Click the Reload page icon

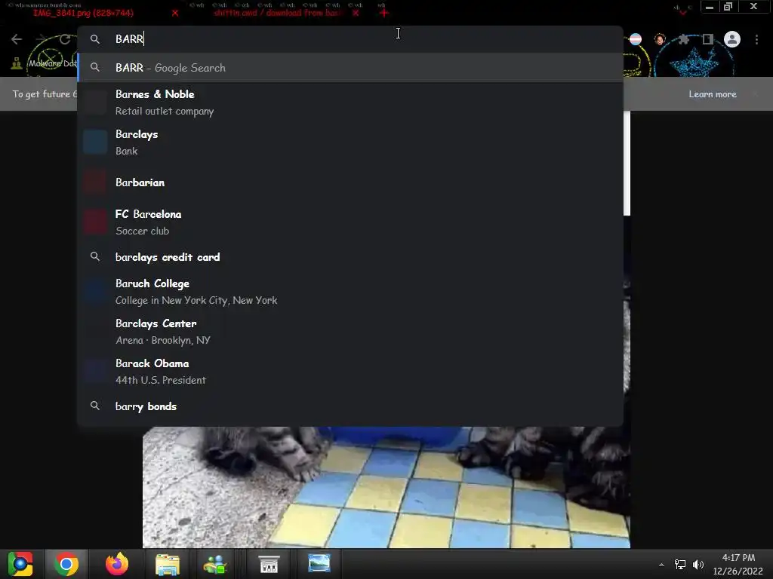65,39
